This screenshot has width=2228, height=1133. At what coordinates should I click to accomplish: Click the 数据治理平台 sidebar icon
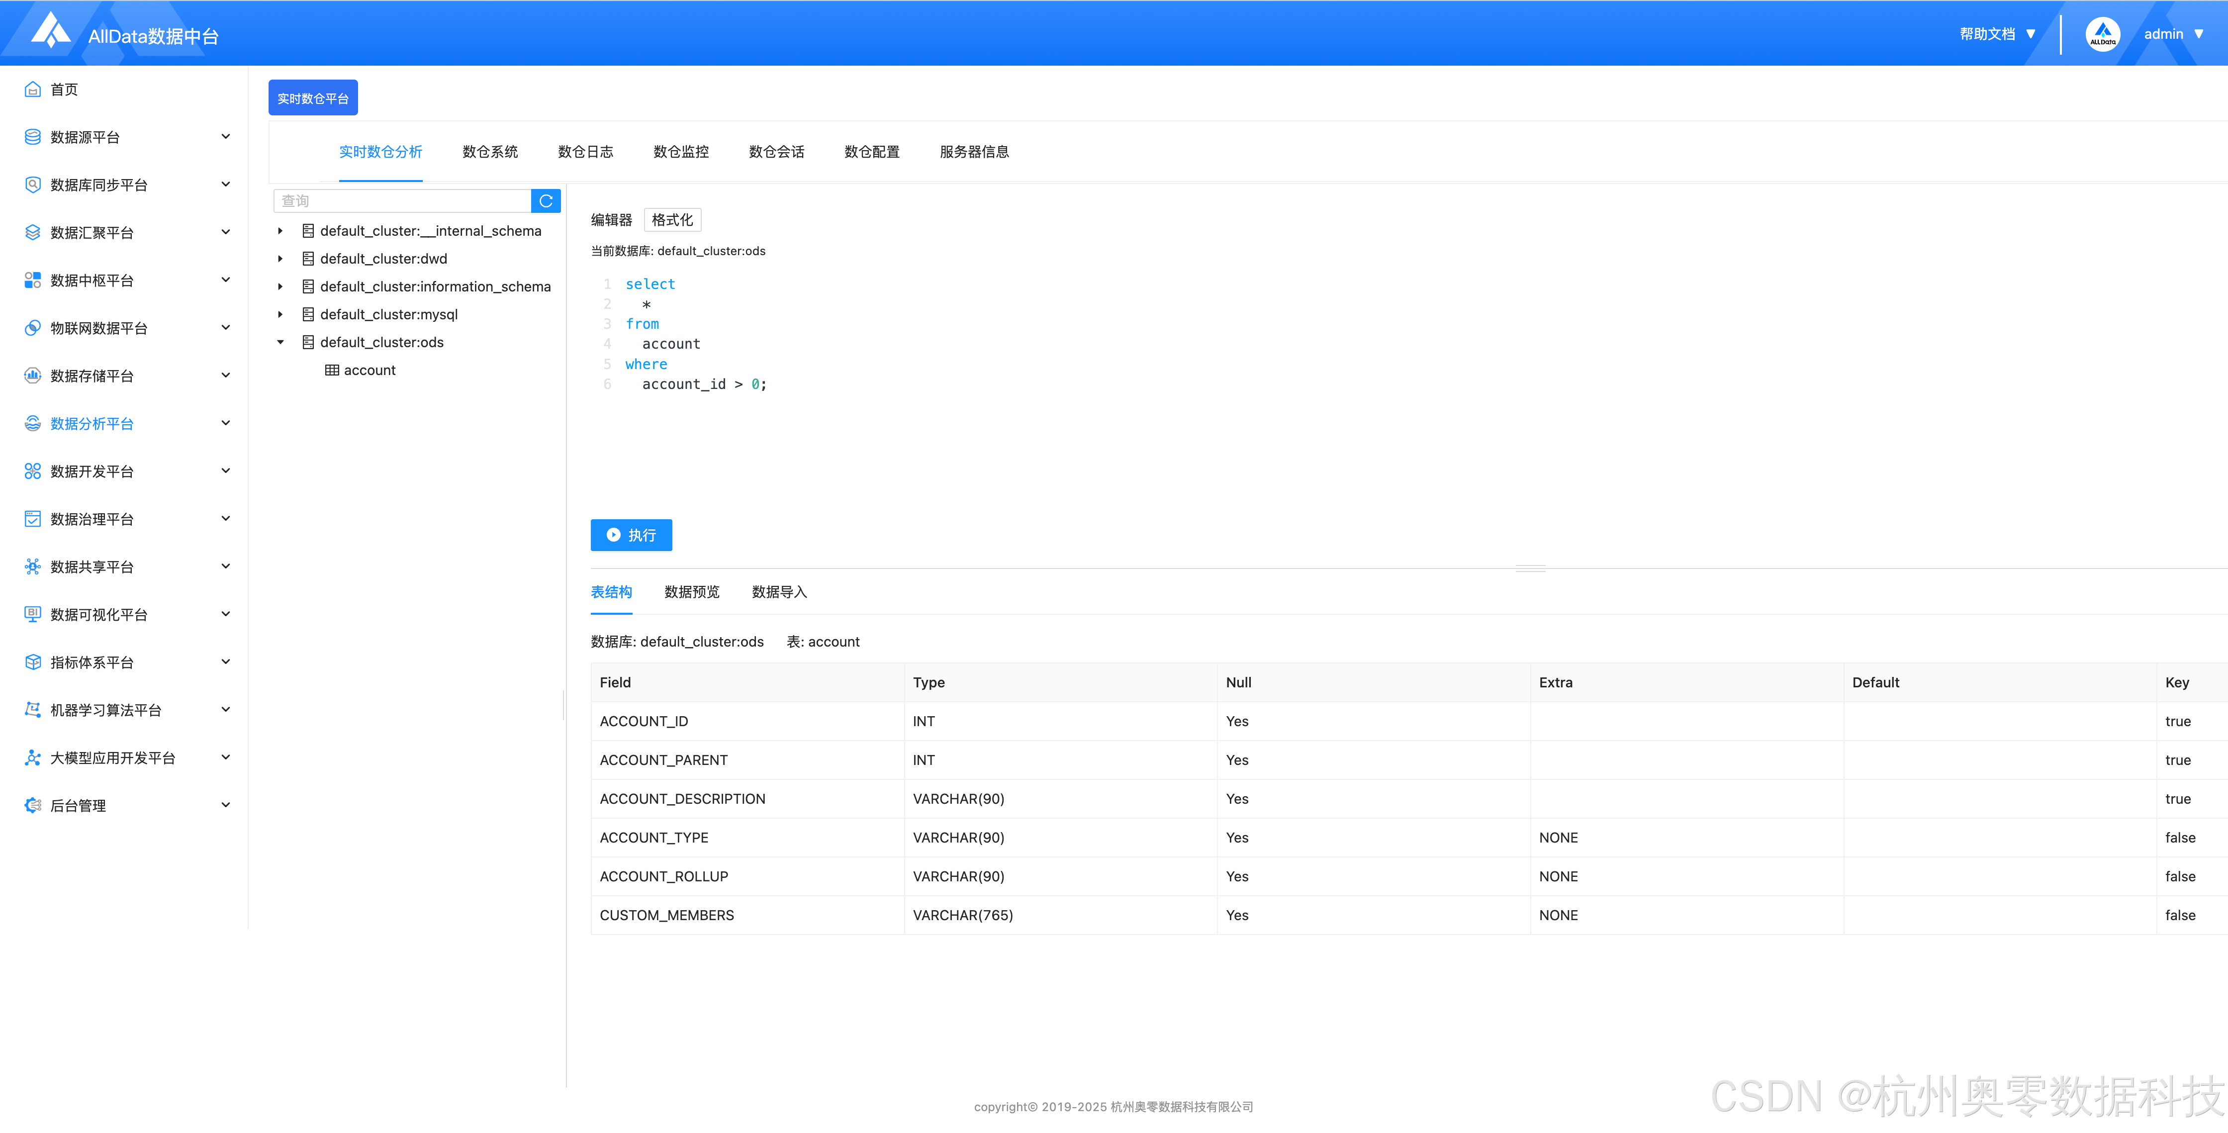tap(33, 519)
